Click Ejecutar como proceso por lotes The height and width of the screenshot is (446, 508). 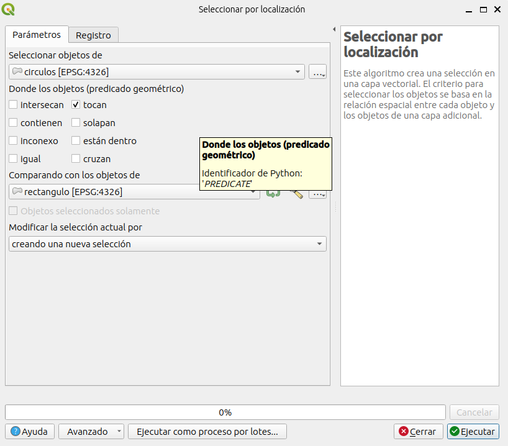coord(207,431)
